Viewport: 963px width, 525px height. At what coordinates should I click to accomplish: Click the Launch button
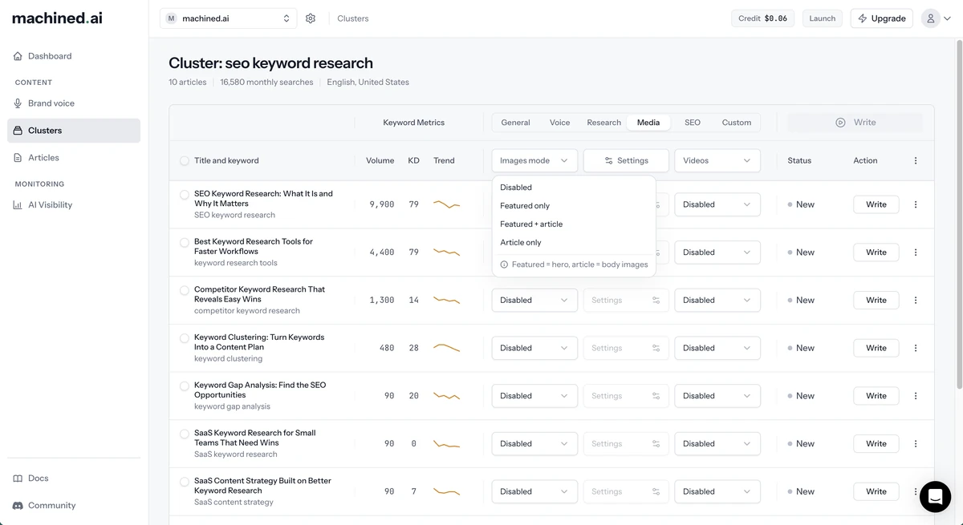822,18
